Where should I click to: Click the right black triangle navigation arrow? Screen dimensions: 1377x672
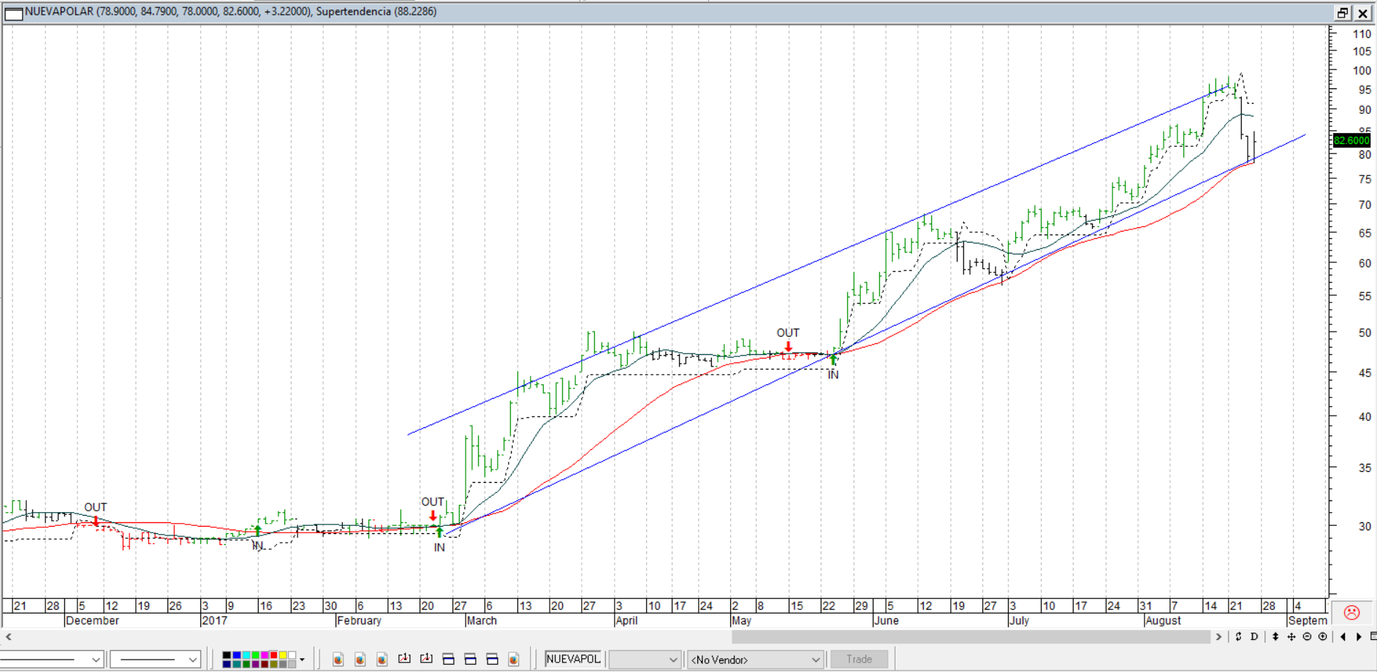pos(1359,636)
